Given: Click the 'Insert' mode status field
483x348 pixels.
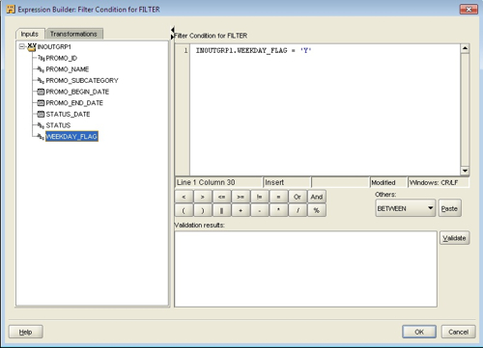Looking at the screenshot, I should tap(287, 182).
